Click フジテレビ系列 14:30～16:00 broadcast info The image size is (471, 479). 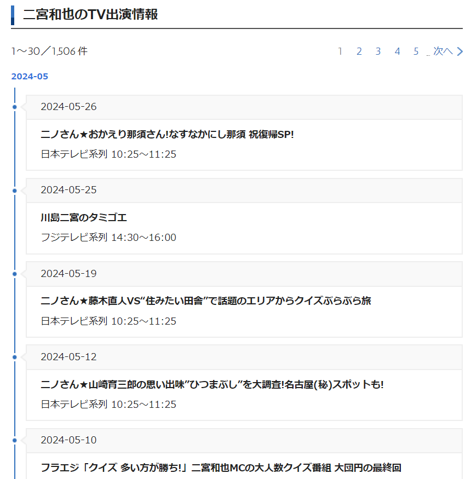pyautogui.click(x=108, y=238)
